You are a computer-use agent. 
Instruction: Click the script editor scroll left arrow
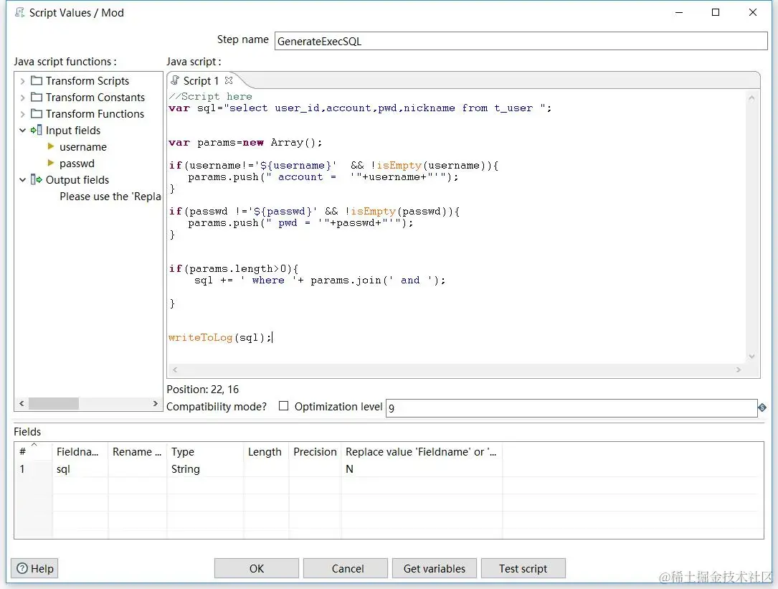[x=175, y=369]
